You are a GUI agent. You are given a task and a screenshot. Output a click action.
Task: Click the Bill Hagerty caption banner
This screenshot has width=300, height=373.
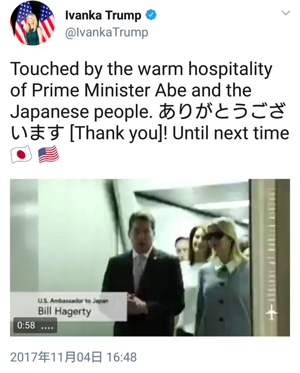coord(68,306)
